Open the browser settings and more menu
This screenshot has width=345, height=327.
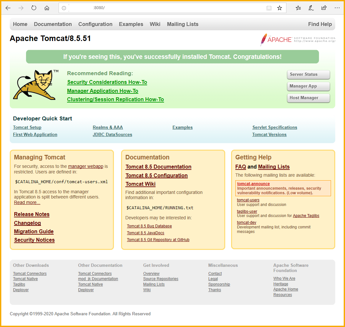coord(337,8)
